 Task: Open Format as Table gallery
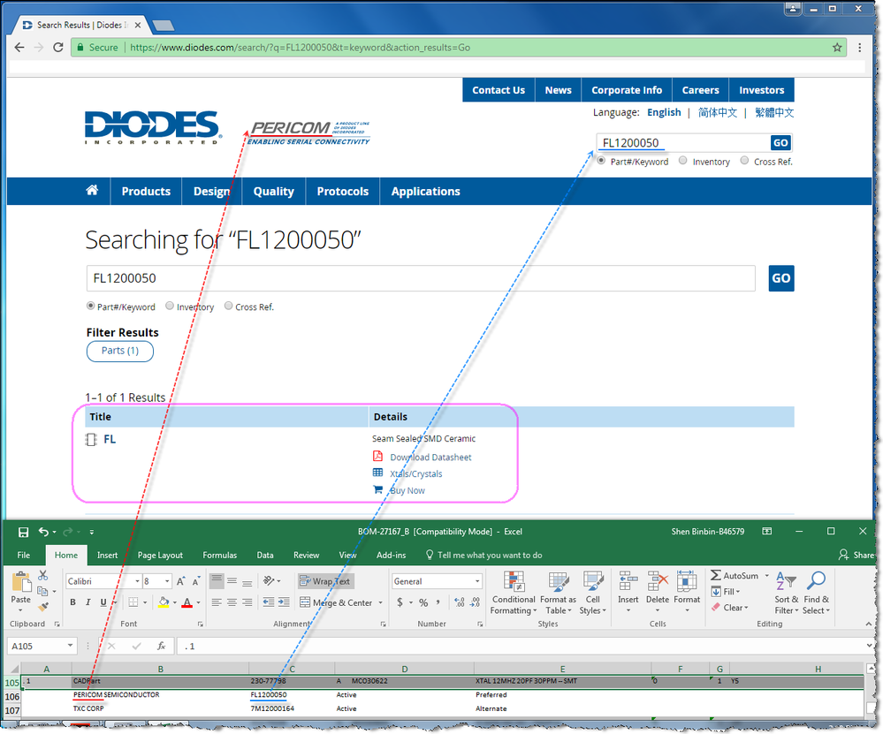(558, 593)
